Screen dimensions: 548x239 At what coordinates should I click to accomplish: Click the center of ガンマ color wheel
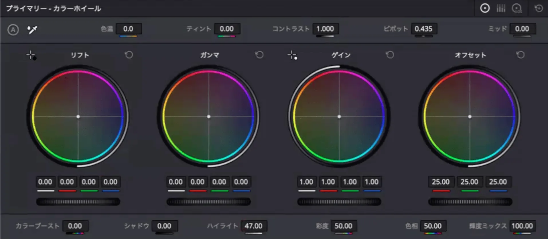point(209,117)
